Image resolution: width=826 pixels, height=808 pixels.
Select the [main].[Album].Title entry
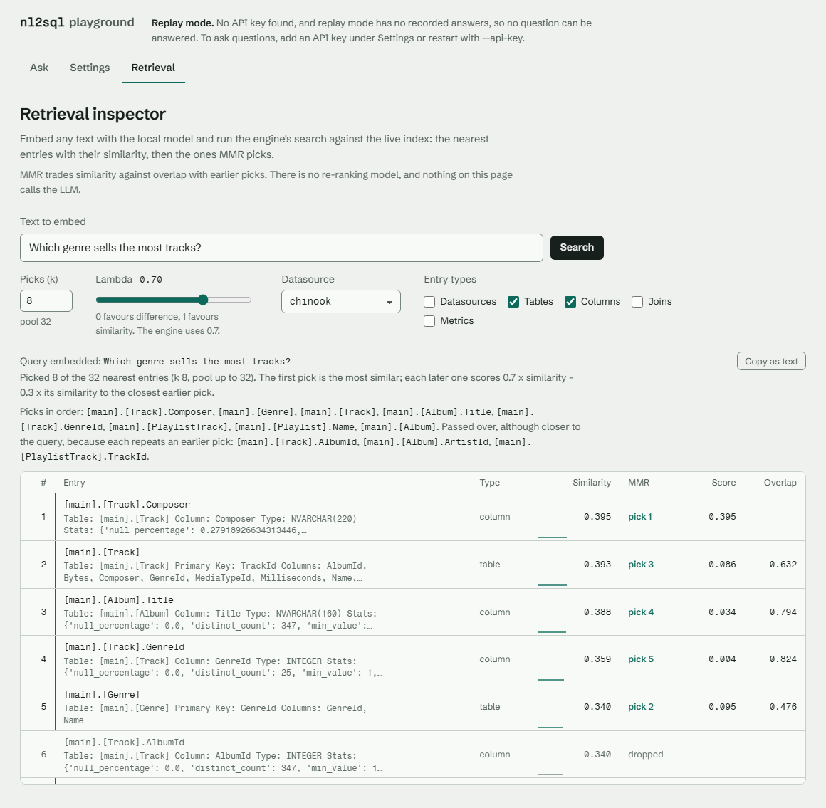click(x=413, y=612)
